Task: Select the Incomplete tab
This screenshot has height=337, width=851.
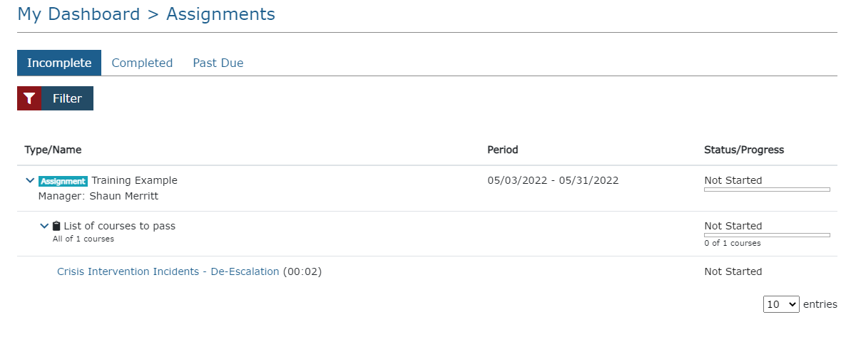Action: (x=59, y=63)
